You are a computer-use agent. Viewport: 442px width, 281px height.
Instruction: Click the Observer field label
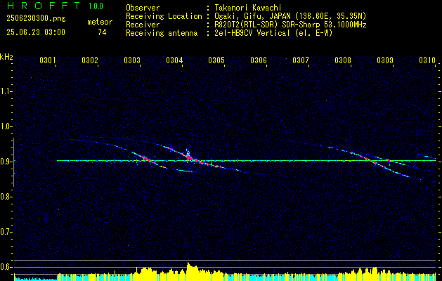pyautogui.click(x=143, y=8)
